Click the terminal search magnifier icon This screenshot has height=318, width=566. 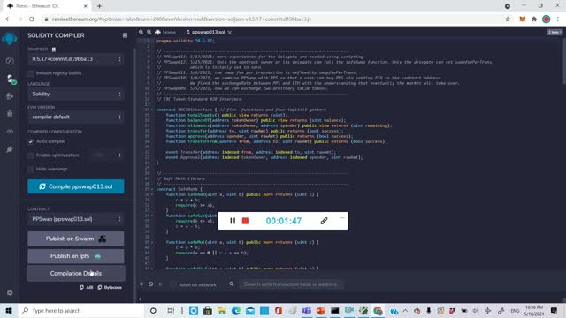click(232, 284)
